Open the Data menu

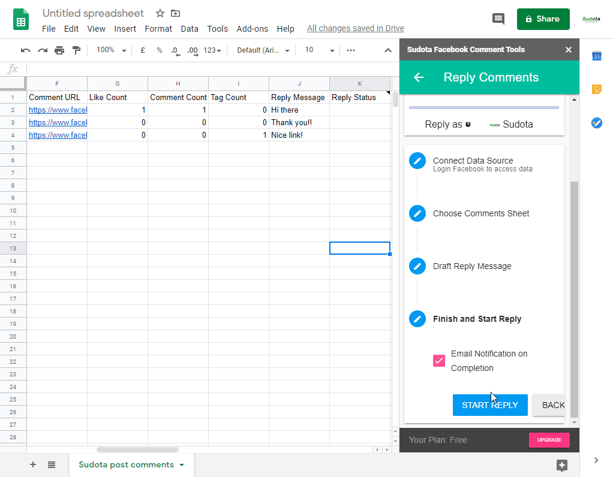(189, 29)
